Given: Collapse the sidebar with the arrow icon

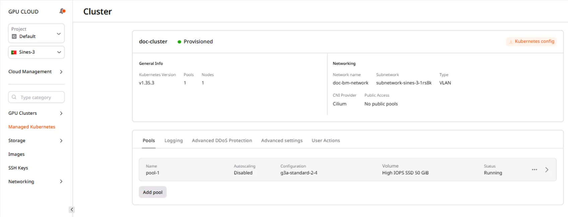Looking at the screenshot, I should click(x=72, y=210).
